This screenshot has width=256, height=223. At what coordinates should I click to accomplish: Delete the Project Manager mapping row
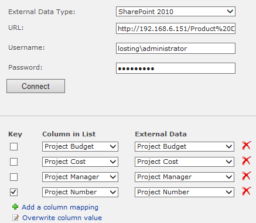[246, 176]
